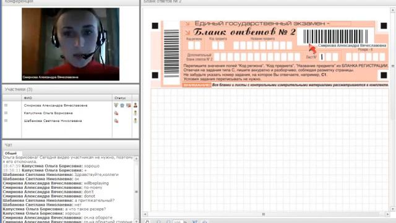Click chat scrollbar down arrow
The image size is (396, 223).
click(136, 221)
